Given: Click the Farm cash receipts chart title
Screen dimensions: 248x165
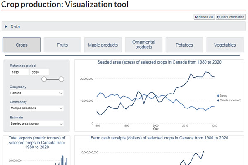Looking at the screenshot, I should point(159,137).
